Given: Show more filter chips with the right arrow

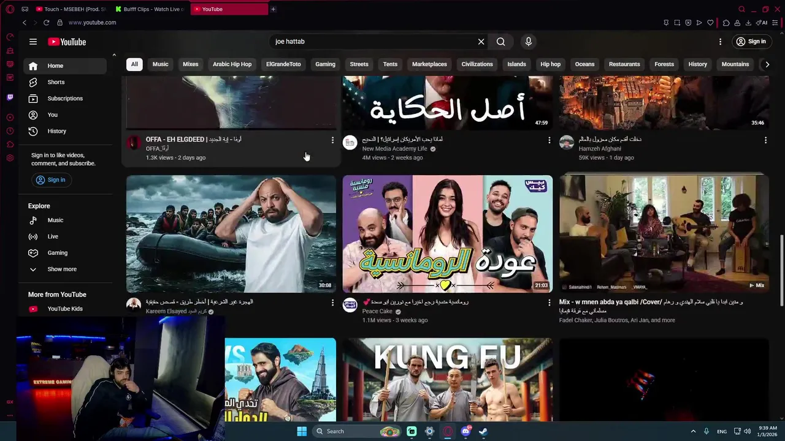Looking at the screenshot, I should 767,64.
